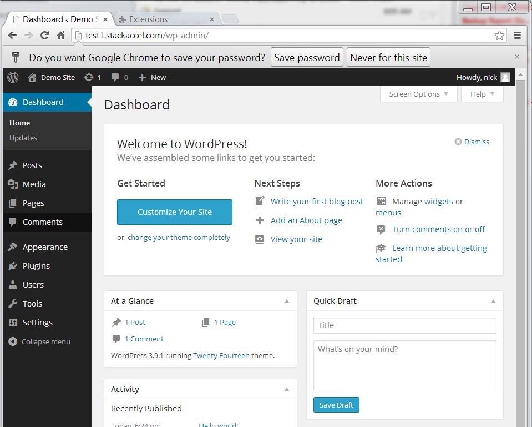Open Settings via its sidebar icon

click(x=13, y=322)
